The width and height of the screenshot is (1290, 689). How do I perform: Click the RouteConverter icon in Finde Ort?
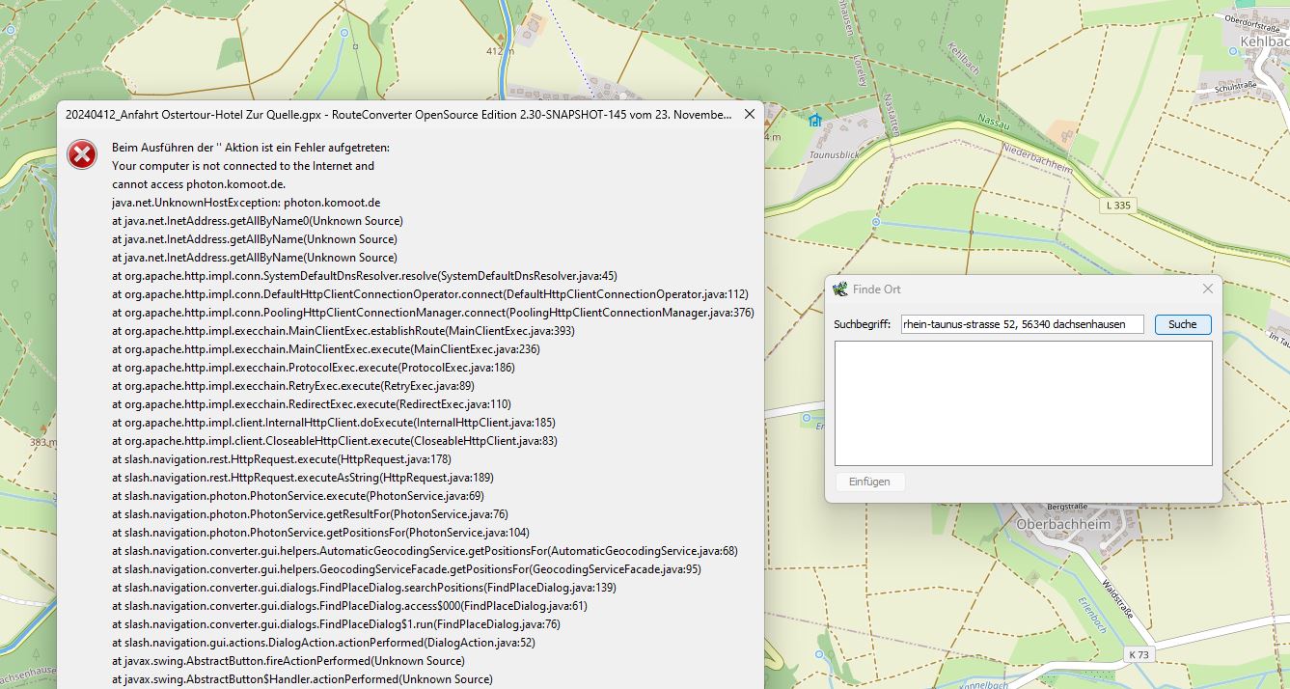coord(840,289)
